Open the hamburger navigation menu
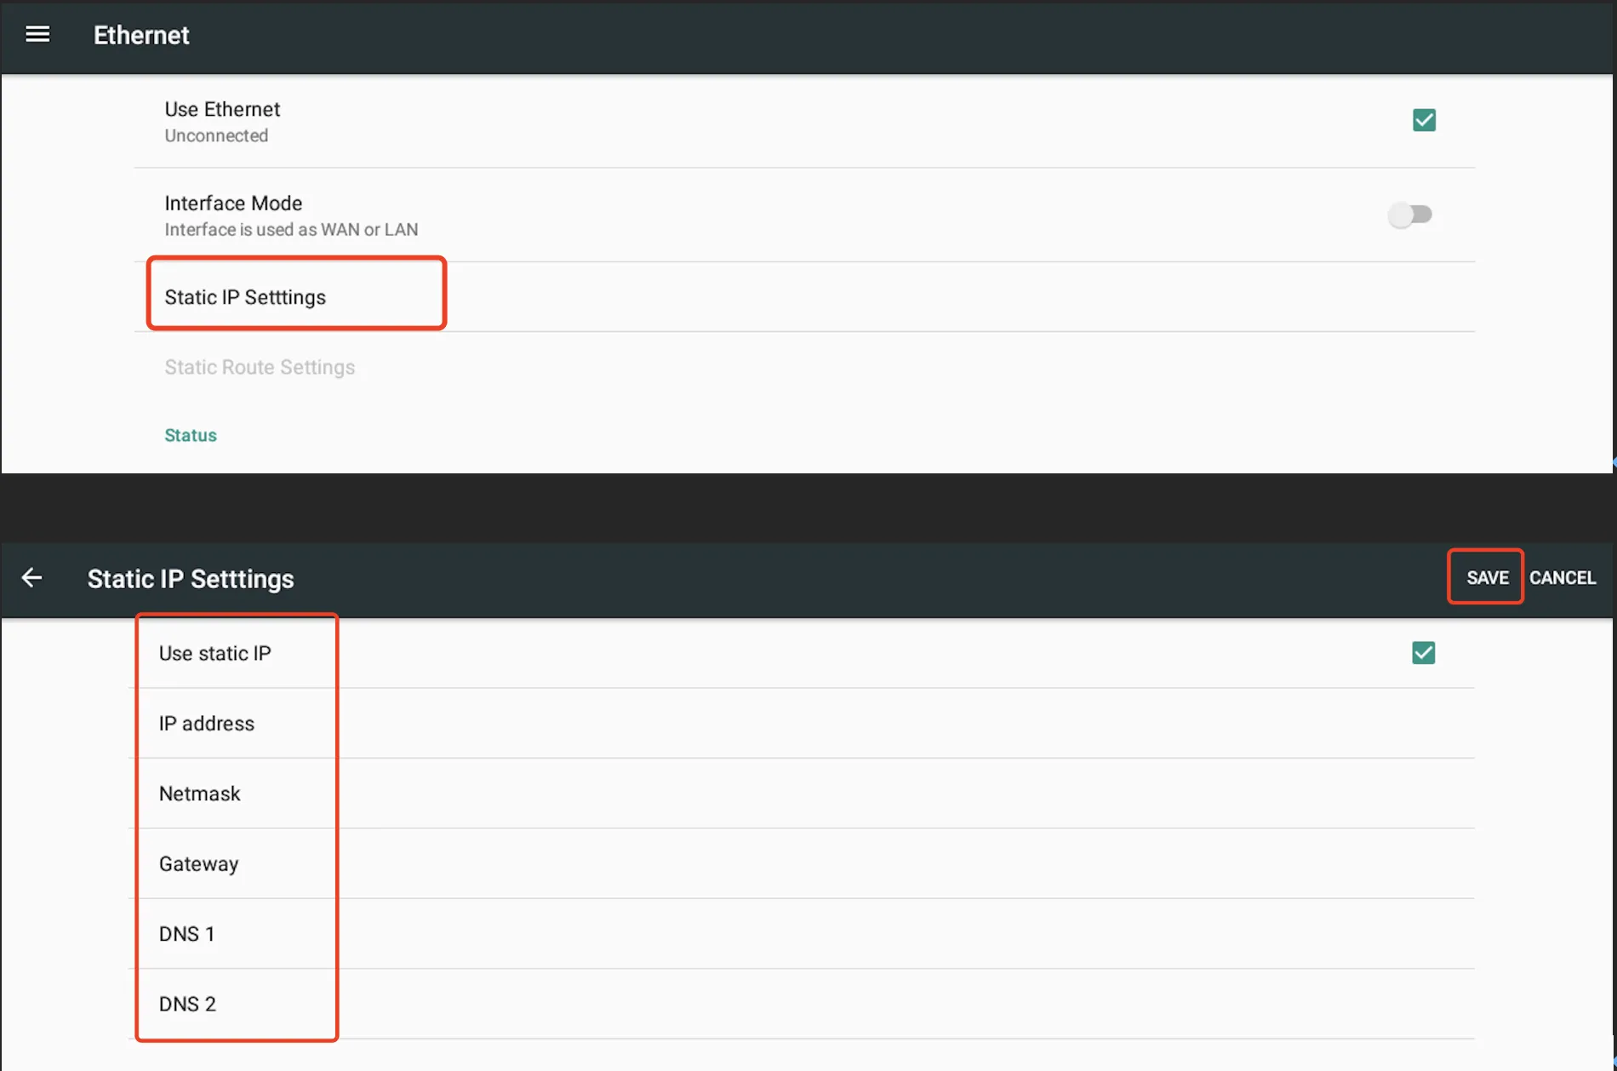 (37, 34)
